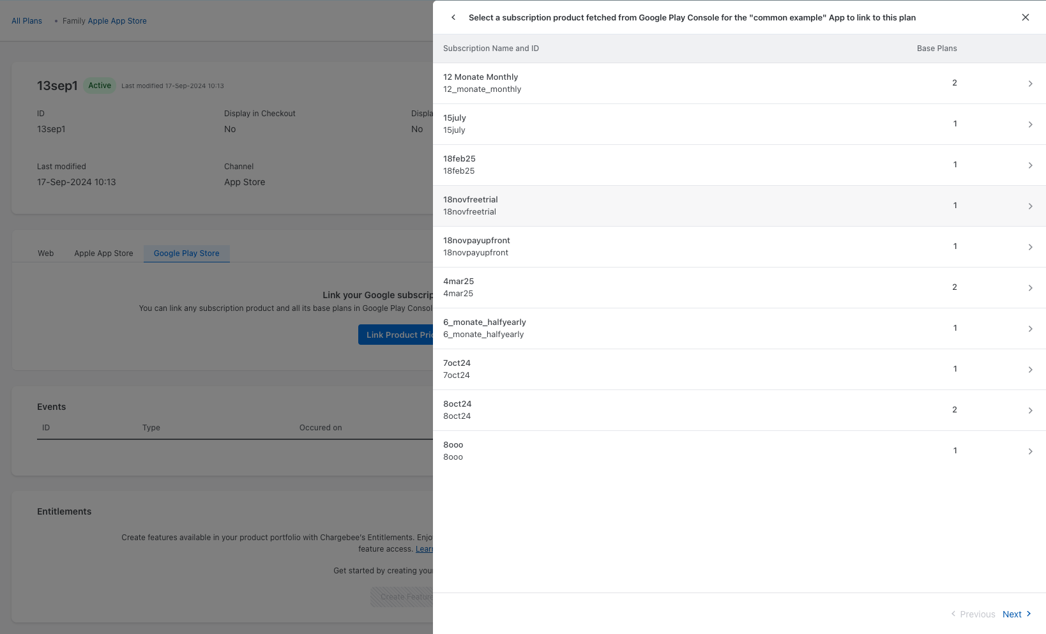Select the 18novfreetrial subscription name

pos(471,200)
